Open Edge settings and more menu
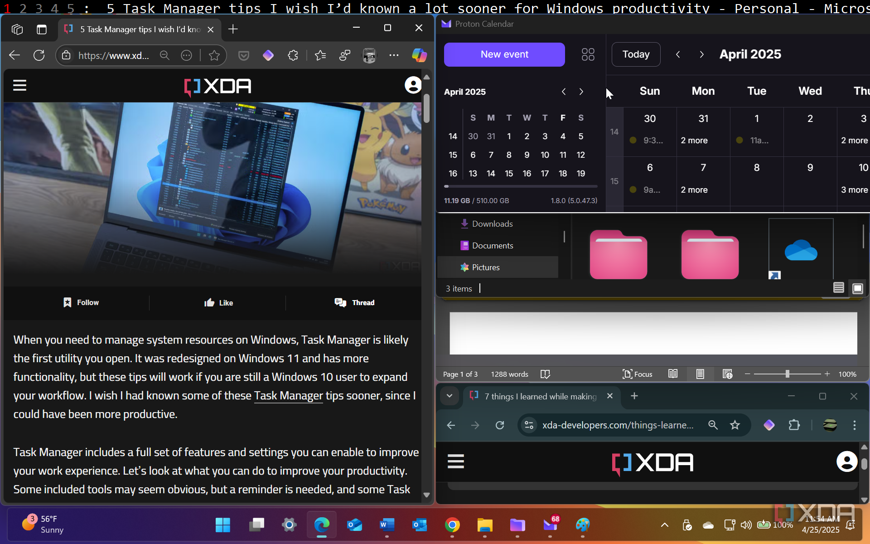Image resolution: width=870 pixels, height=544 pixels. pyautogui.click(x=394, y=55)
